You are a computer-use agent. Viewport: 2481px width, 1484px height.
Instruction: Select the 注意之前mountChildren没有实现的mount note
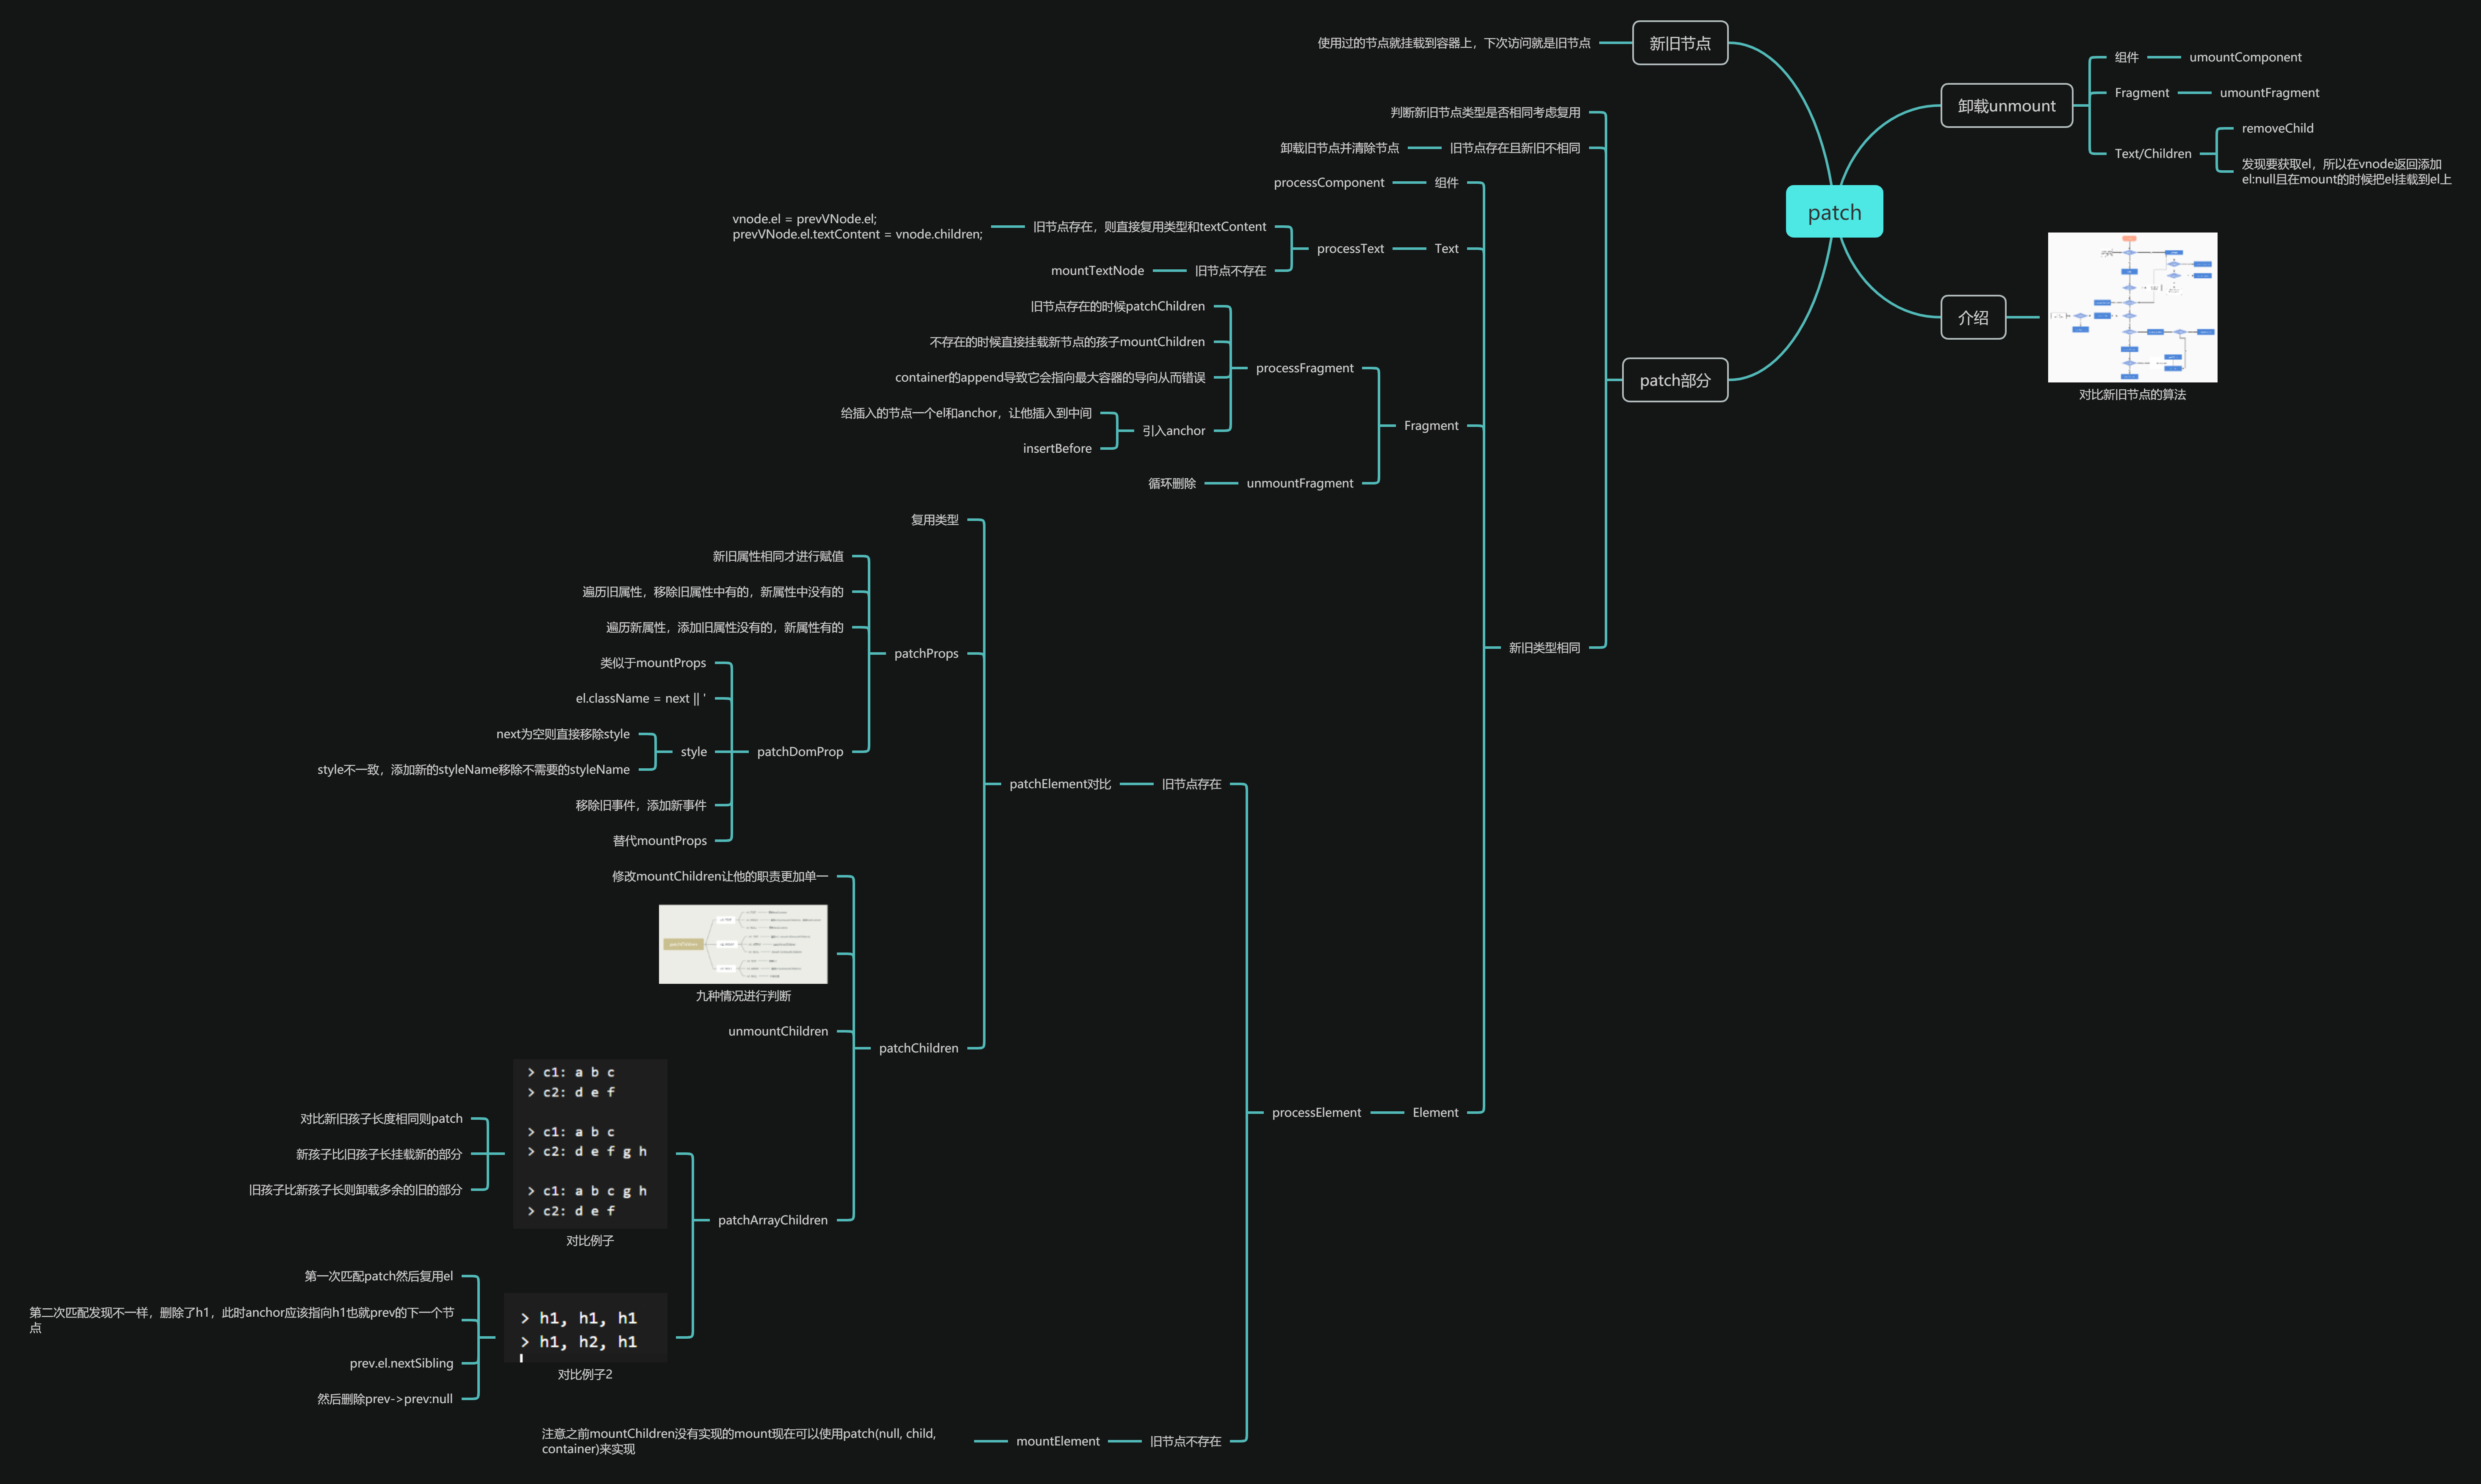tap(739, 1441)
